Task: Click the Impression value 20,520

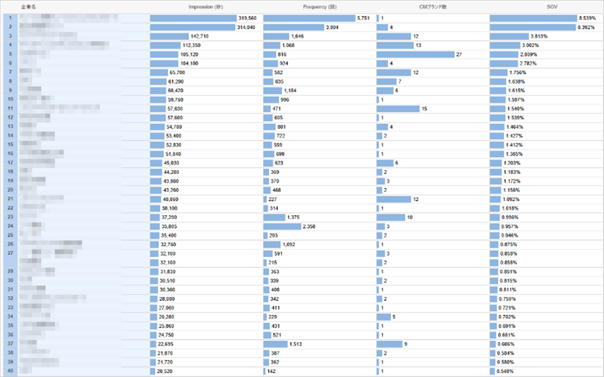Action: point(165,371)
